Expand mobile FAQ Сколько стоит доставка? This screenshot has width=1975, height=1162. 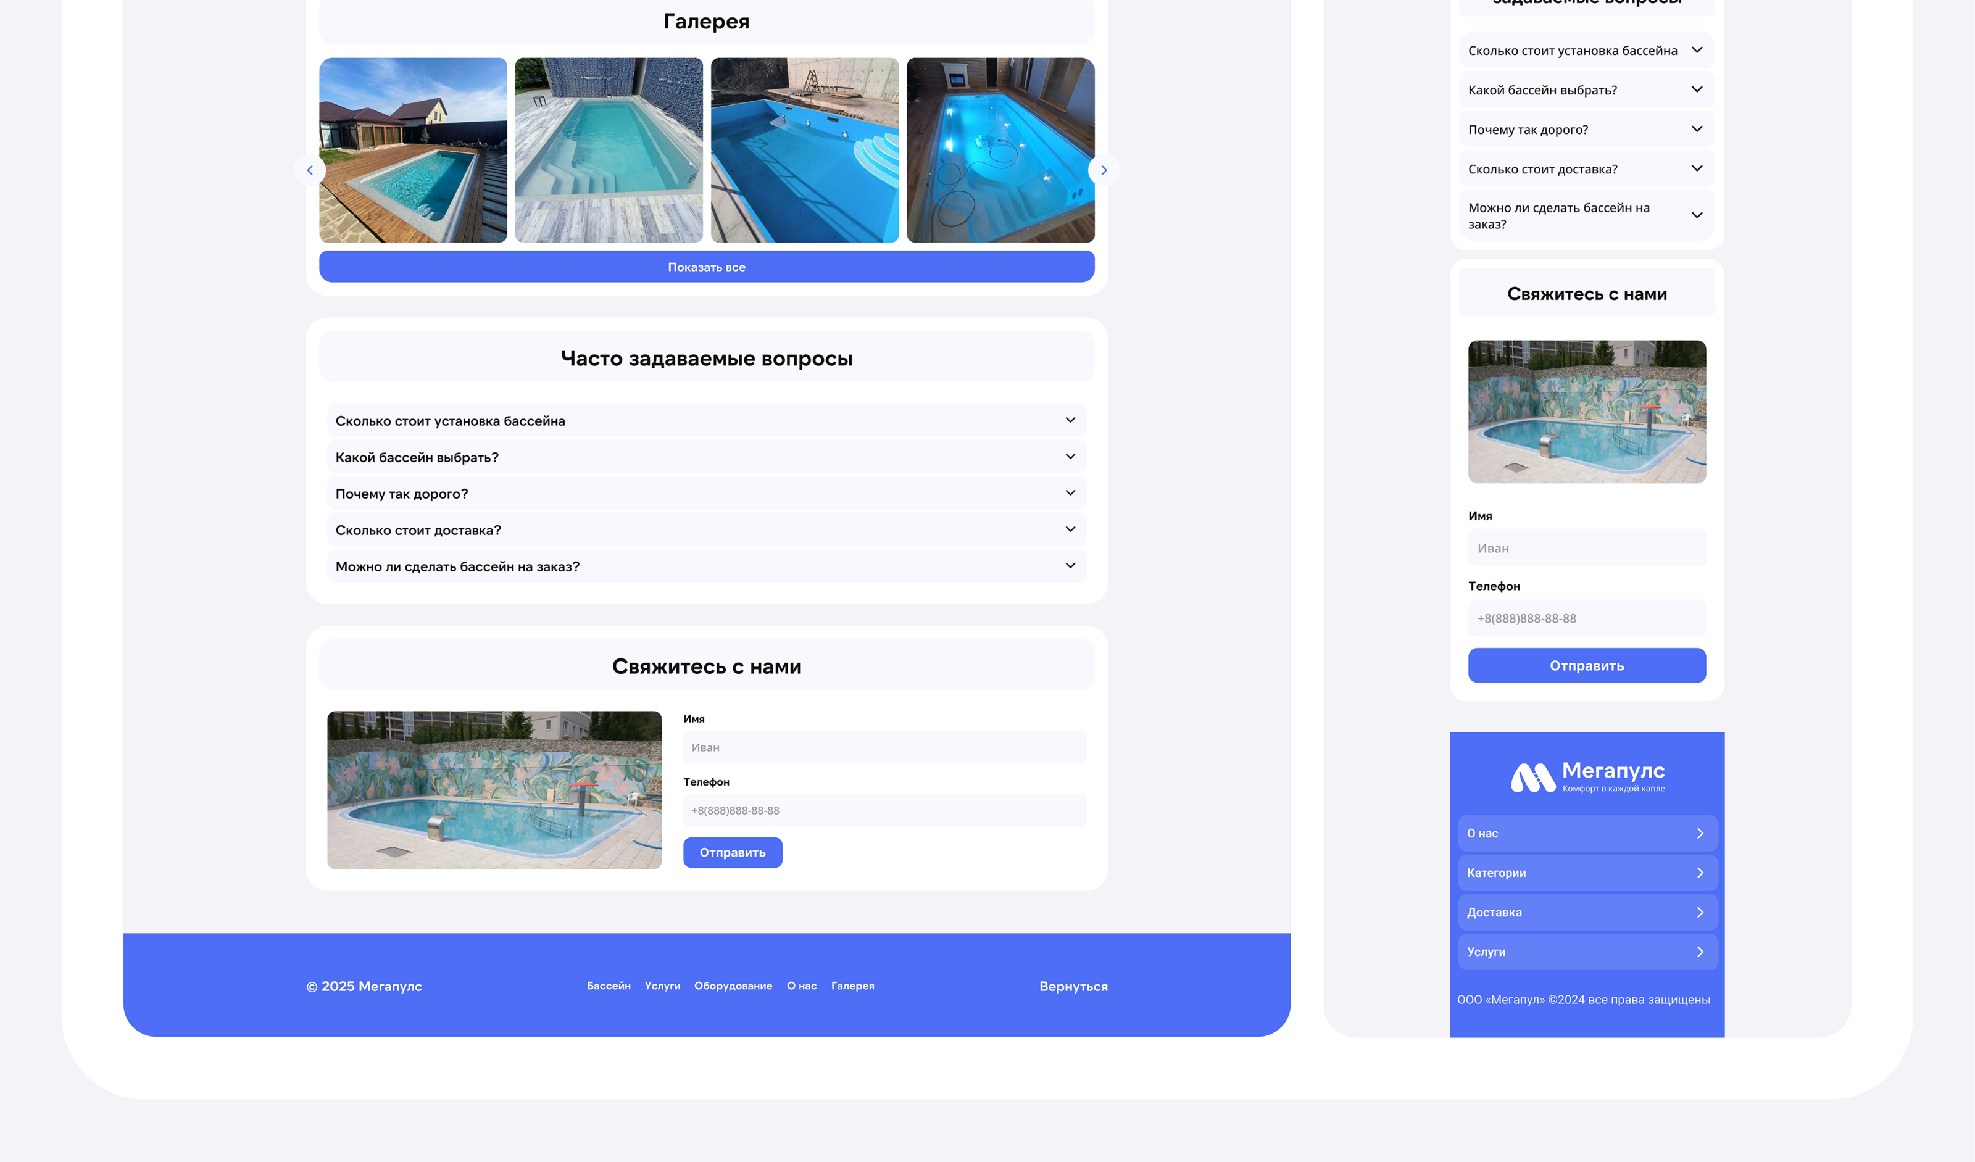point(1697,168)
